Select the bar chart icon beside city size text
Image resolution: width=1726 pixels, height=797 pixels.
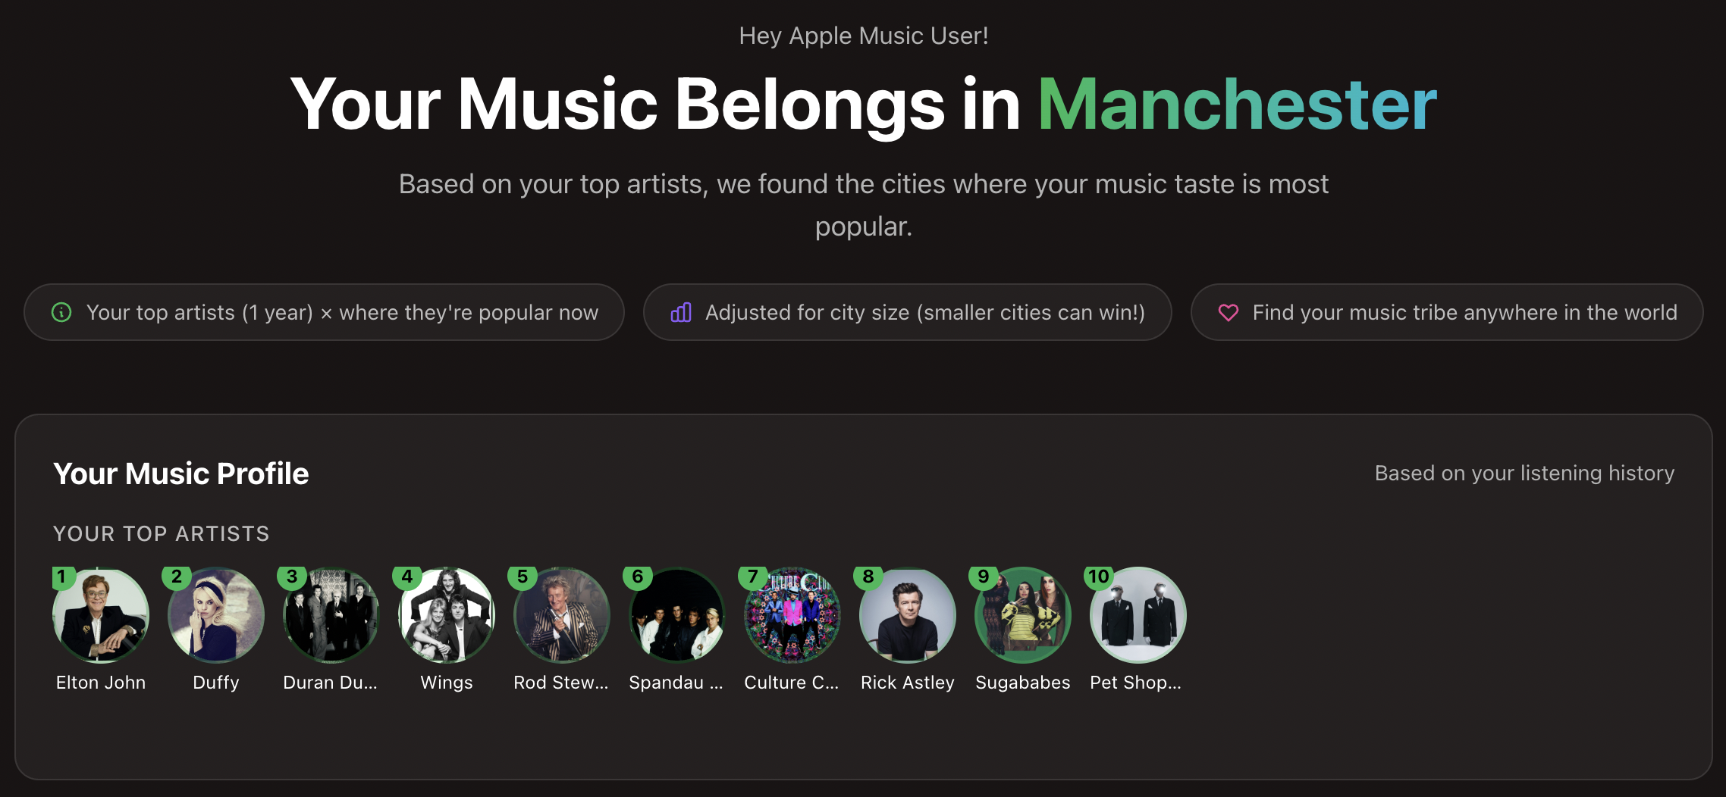tap(681, 312)
